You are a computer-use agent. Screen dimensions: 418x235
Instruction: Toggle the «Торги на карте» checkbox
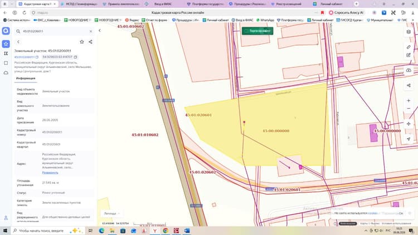pyautogui.click(x=246, y=31)
